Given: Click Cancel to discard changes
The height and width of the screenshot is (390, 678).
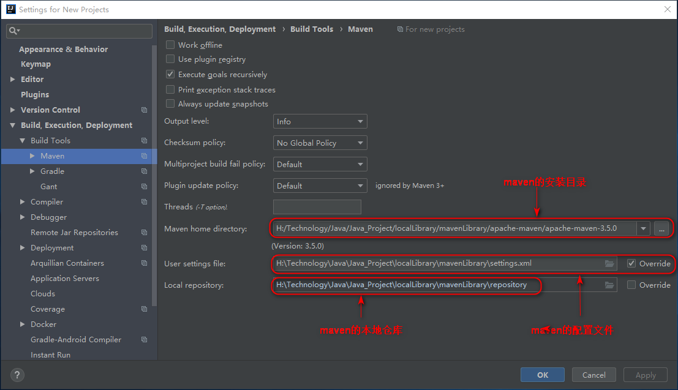Looking at the screenshot, I should (593, 375).
